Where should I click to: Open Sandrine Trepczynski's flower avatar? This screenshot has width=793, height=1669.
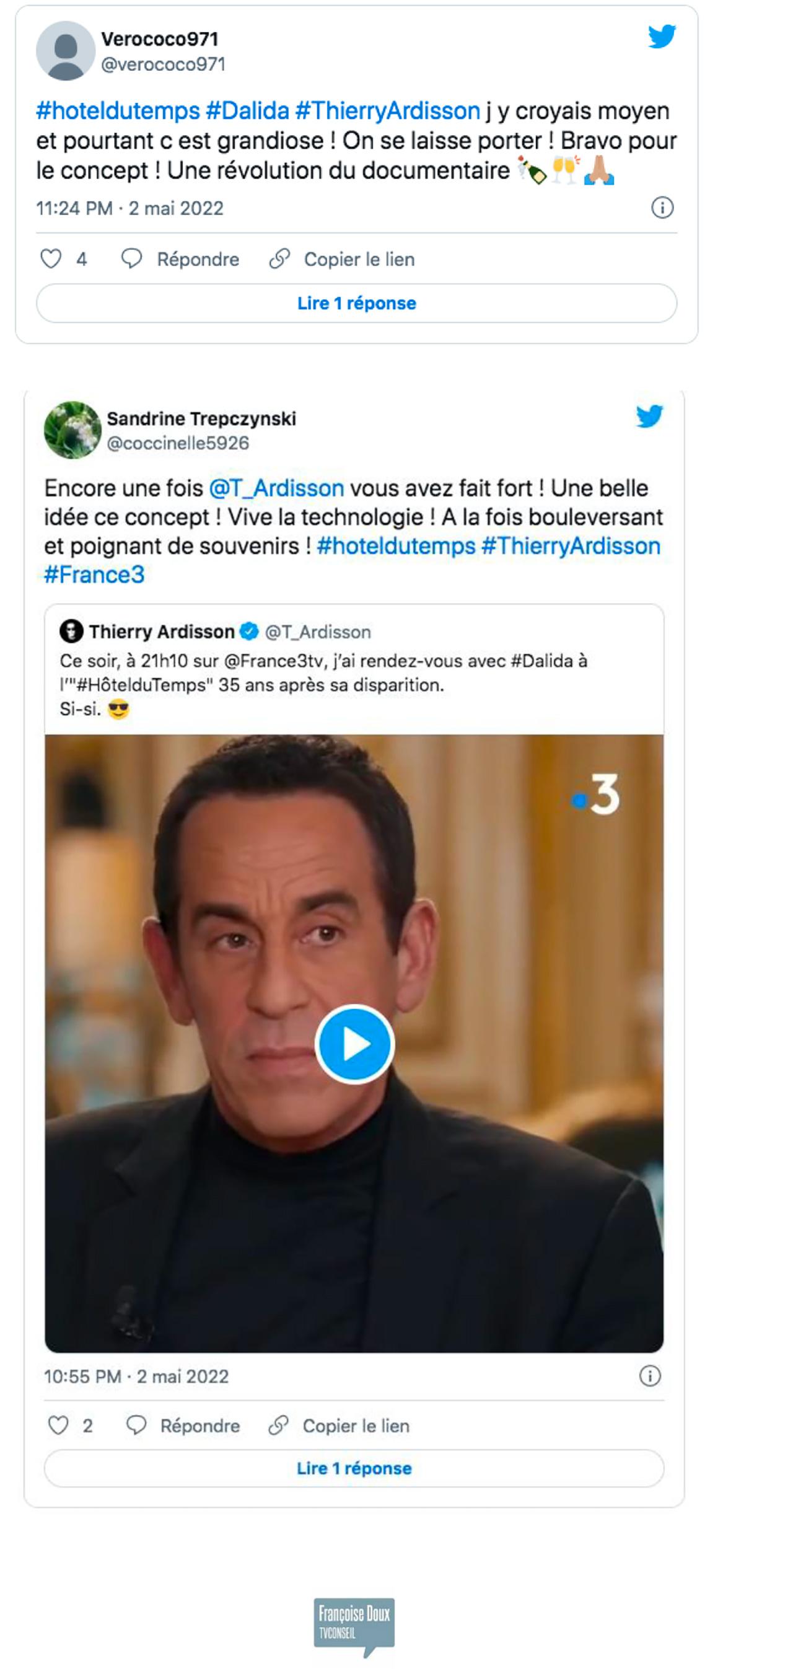coord(72,429)
